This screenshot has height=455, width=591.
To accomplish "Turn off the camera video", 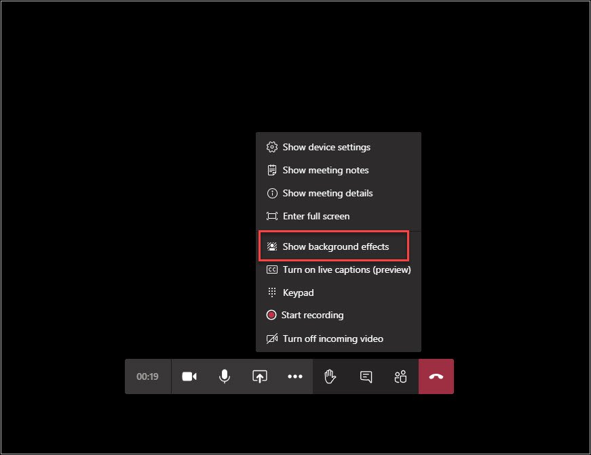I will 189,376.
